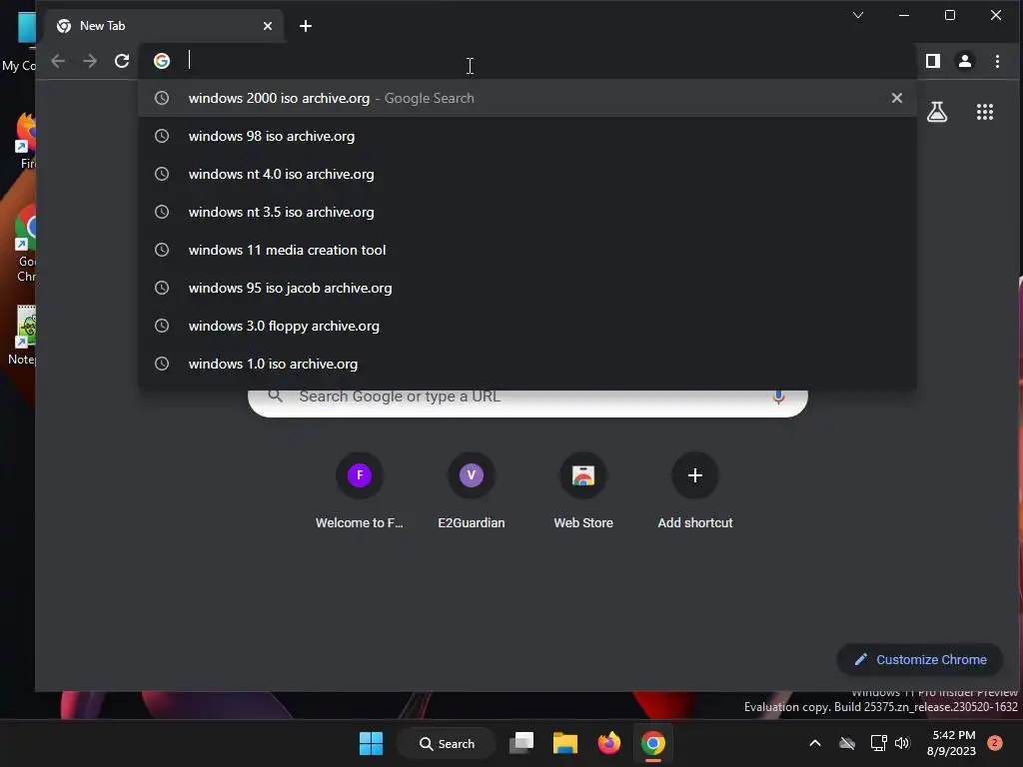Select suggestion windows 3.0 floppy archive.org
The image size is (1023, 767).
click(x=527, y=326)
